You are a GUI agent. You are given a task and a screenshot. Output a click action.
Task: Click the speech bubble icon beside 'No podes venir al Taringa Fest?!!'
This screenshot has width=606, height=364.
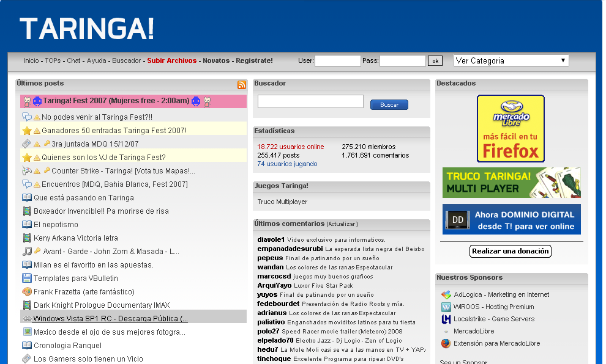27,117
